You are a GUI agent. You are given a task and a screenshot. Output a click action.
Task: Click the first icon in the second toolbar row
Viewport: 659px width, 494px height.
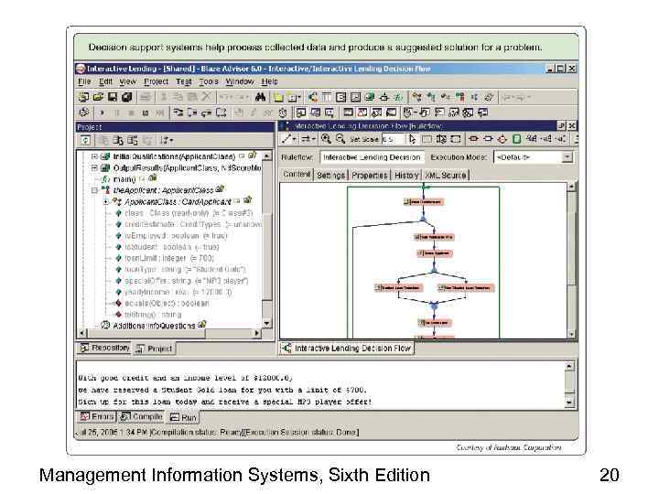[84, 113]
